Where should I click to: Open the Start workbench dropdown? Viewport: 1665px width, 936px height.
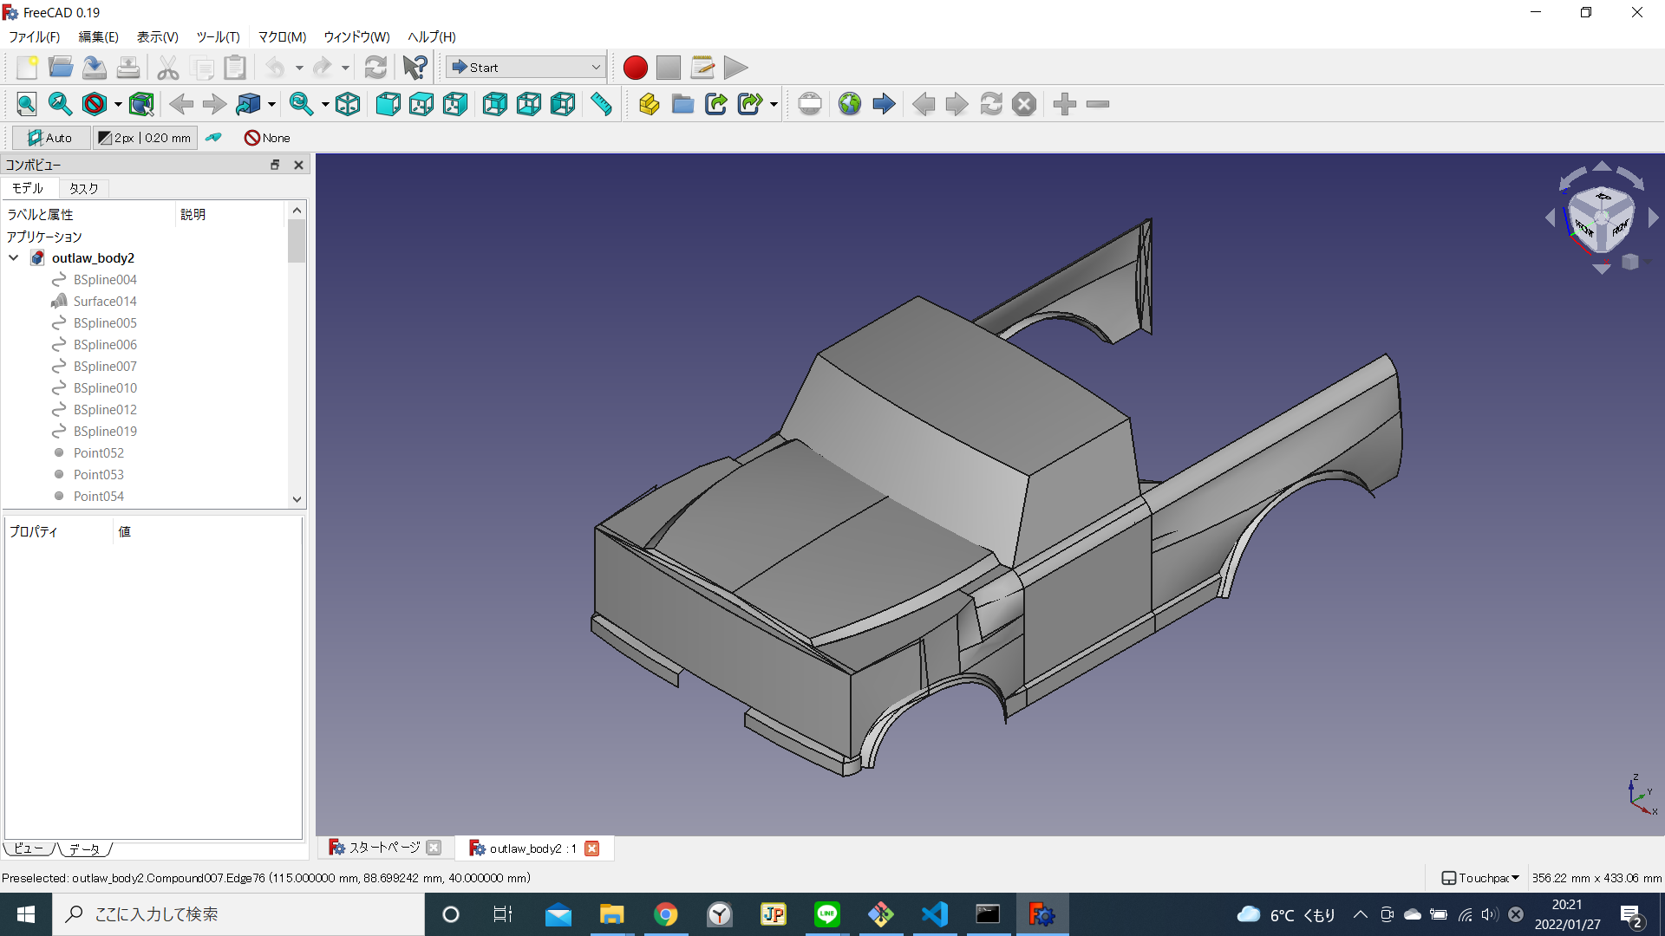coord(526,68)
